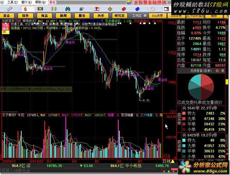Click the green status arrow on status bar
Image resolution: width=230 pixels, height=175 pixels.
pyautogui.click(x=169, y=171)
